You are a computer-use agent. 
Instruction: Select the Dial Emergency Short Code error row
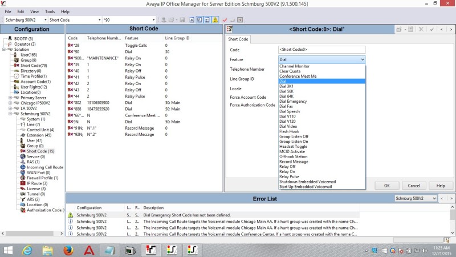(x=213, y=215)
